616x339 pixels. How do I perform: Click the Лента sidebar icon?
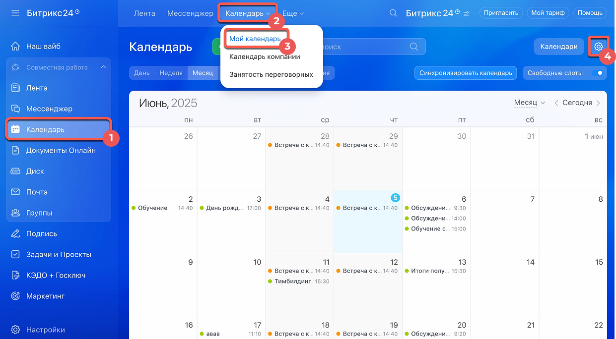coord(15,88)
